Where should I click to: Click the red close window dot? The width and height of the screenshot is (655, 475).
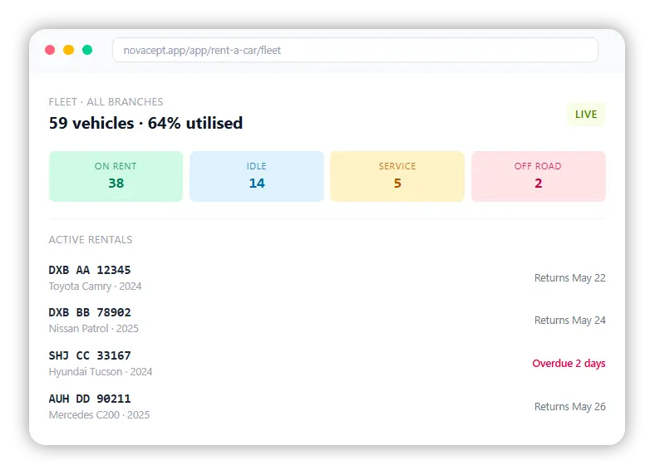click(x=50, y=50)
